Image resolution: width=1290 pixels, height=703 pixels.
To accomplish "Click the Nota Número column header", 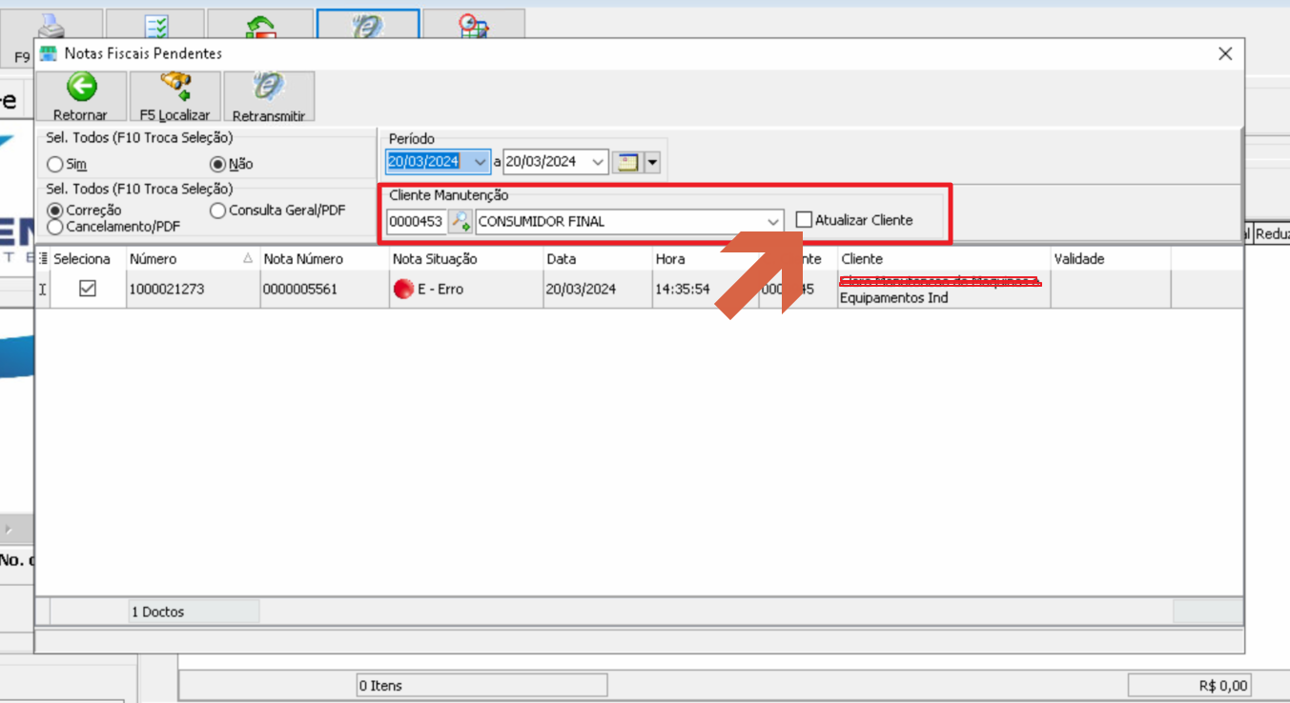I will tap(324, 259).
